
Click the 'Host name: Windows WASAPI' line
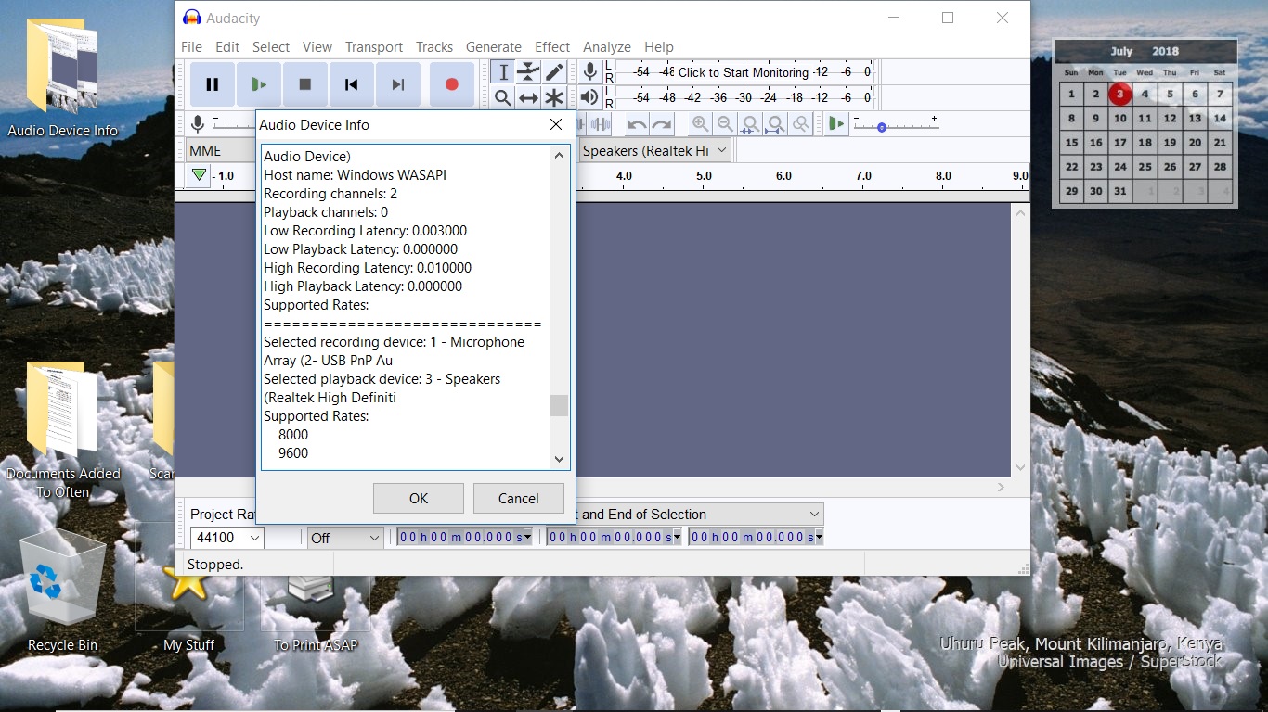coord(356,174)
